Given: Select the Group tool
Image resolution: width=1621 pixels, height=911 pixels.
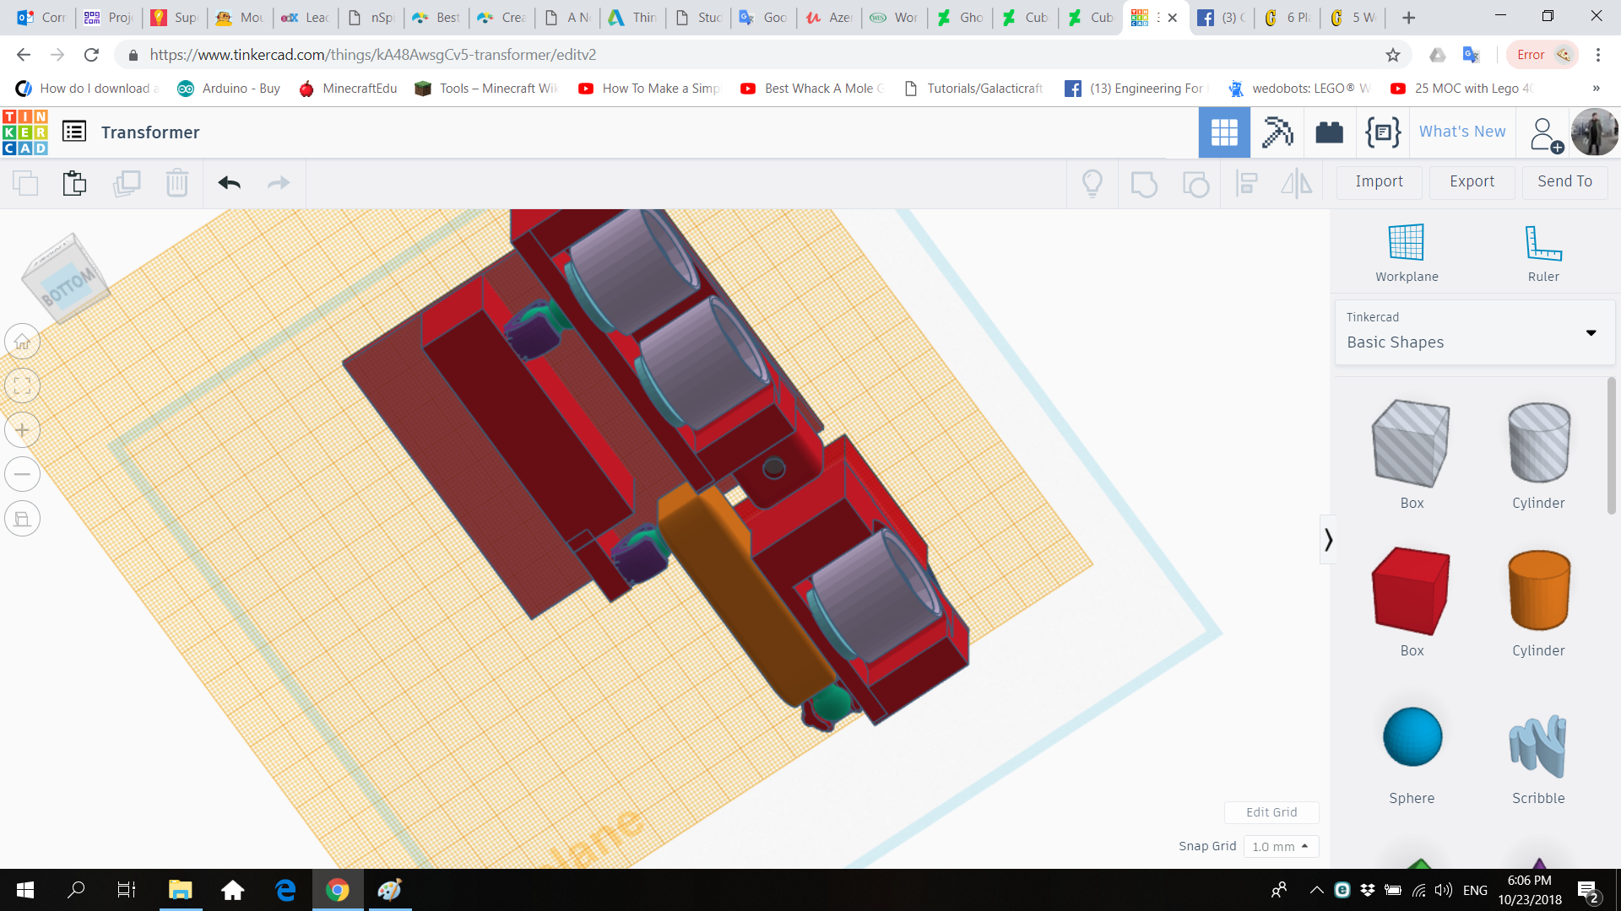Looking at the screenshot, I should tap(1144, 183).
